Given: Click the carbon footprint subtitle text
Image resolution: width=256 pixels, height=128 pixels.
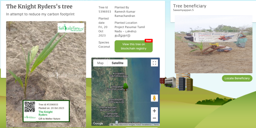Looking at the screenshot, I should pyautogui.click(x=40, y=14).
